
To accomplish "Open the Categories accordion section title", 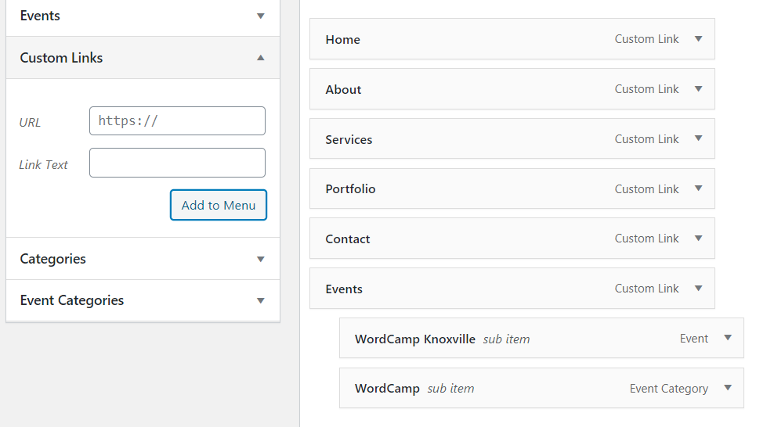I will 53,259.
